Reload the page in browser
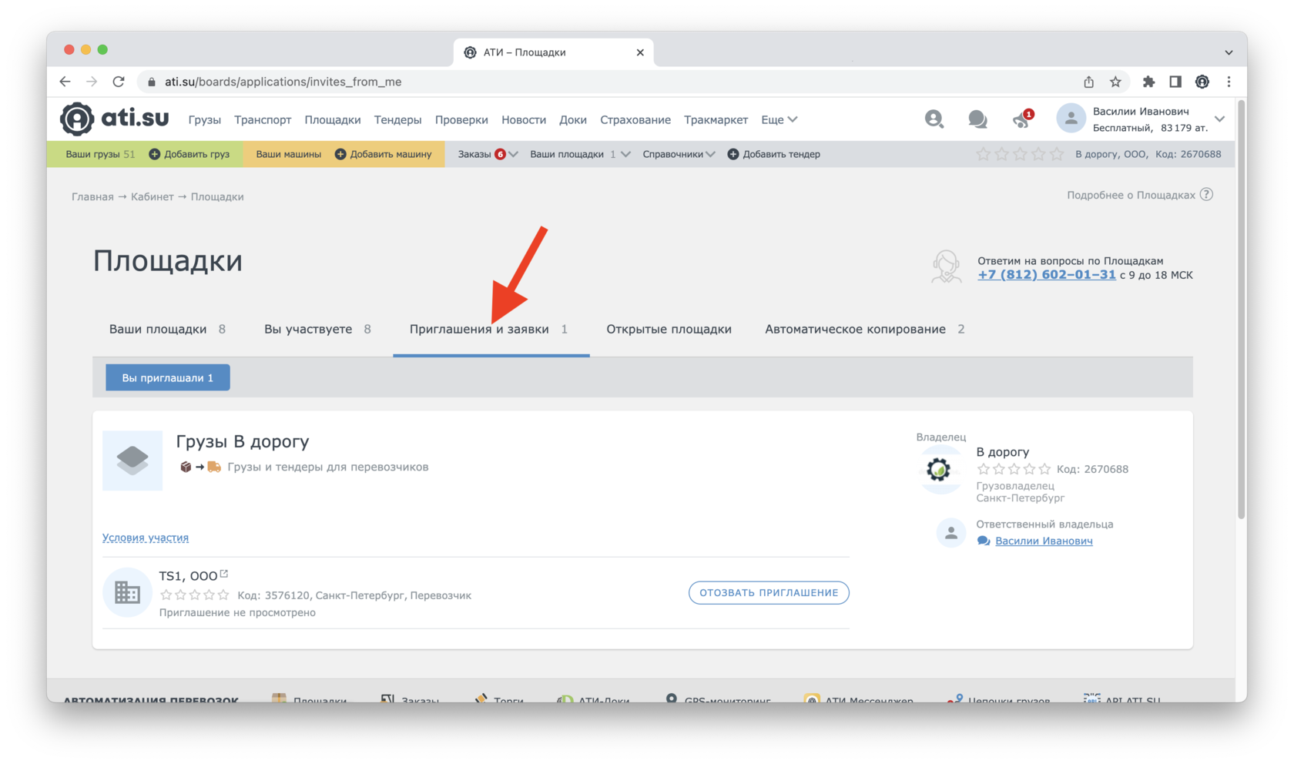Image resolution: width=1294 pixels, height=764 pixels. coord(119,82)
